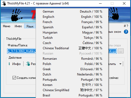
Task: Click the greyed Russian language entry
Action: pyautogui.click(x=72, y=53)
